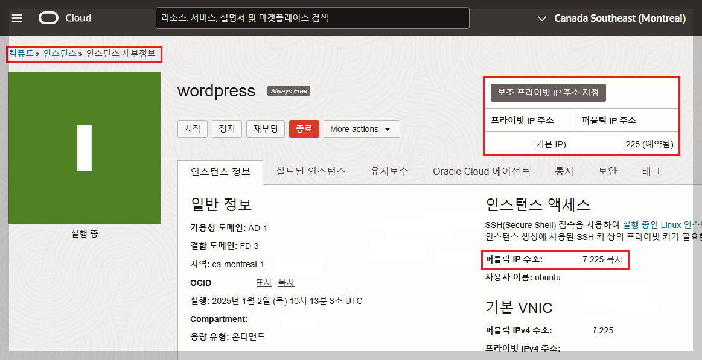Screen dimensions: 702x360
Task: Click the 정지 button
Action: pos(227,129)
